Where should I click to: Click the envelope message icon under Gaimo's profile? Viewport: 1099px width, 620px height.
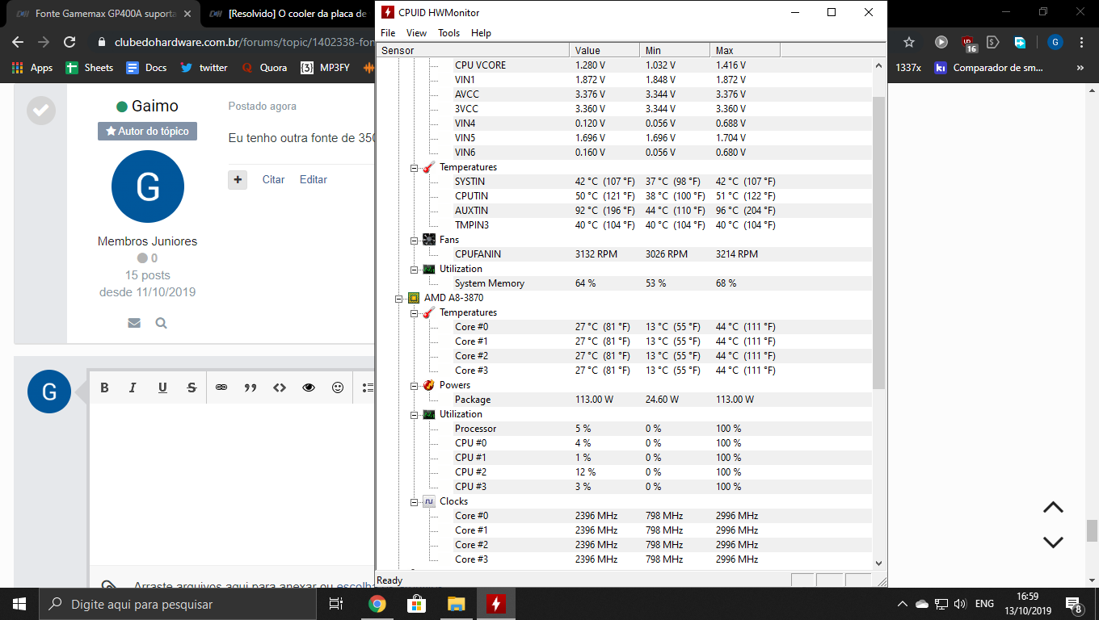(x=134, y=323)
